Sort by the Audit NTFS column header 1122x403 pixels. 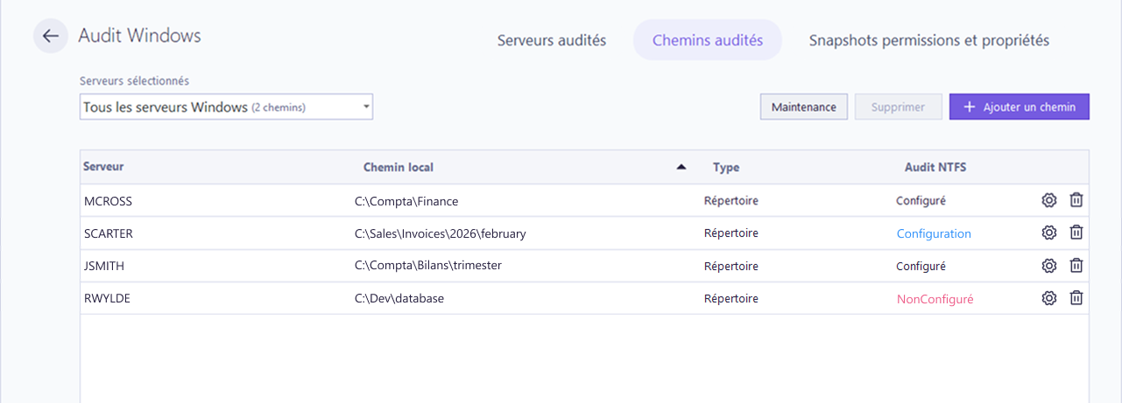pos(935,168)
